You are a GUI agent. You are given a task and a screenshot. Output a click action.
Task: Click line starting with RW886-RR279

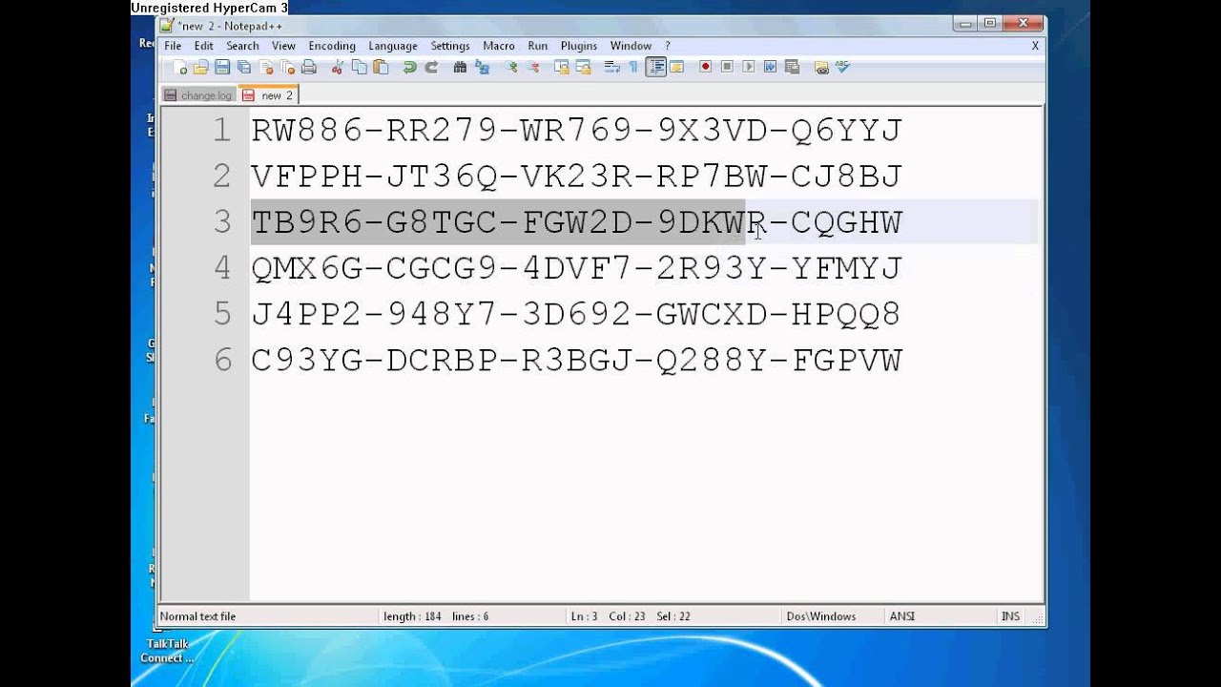(576, 131)
